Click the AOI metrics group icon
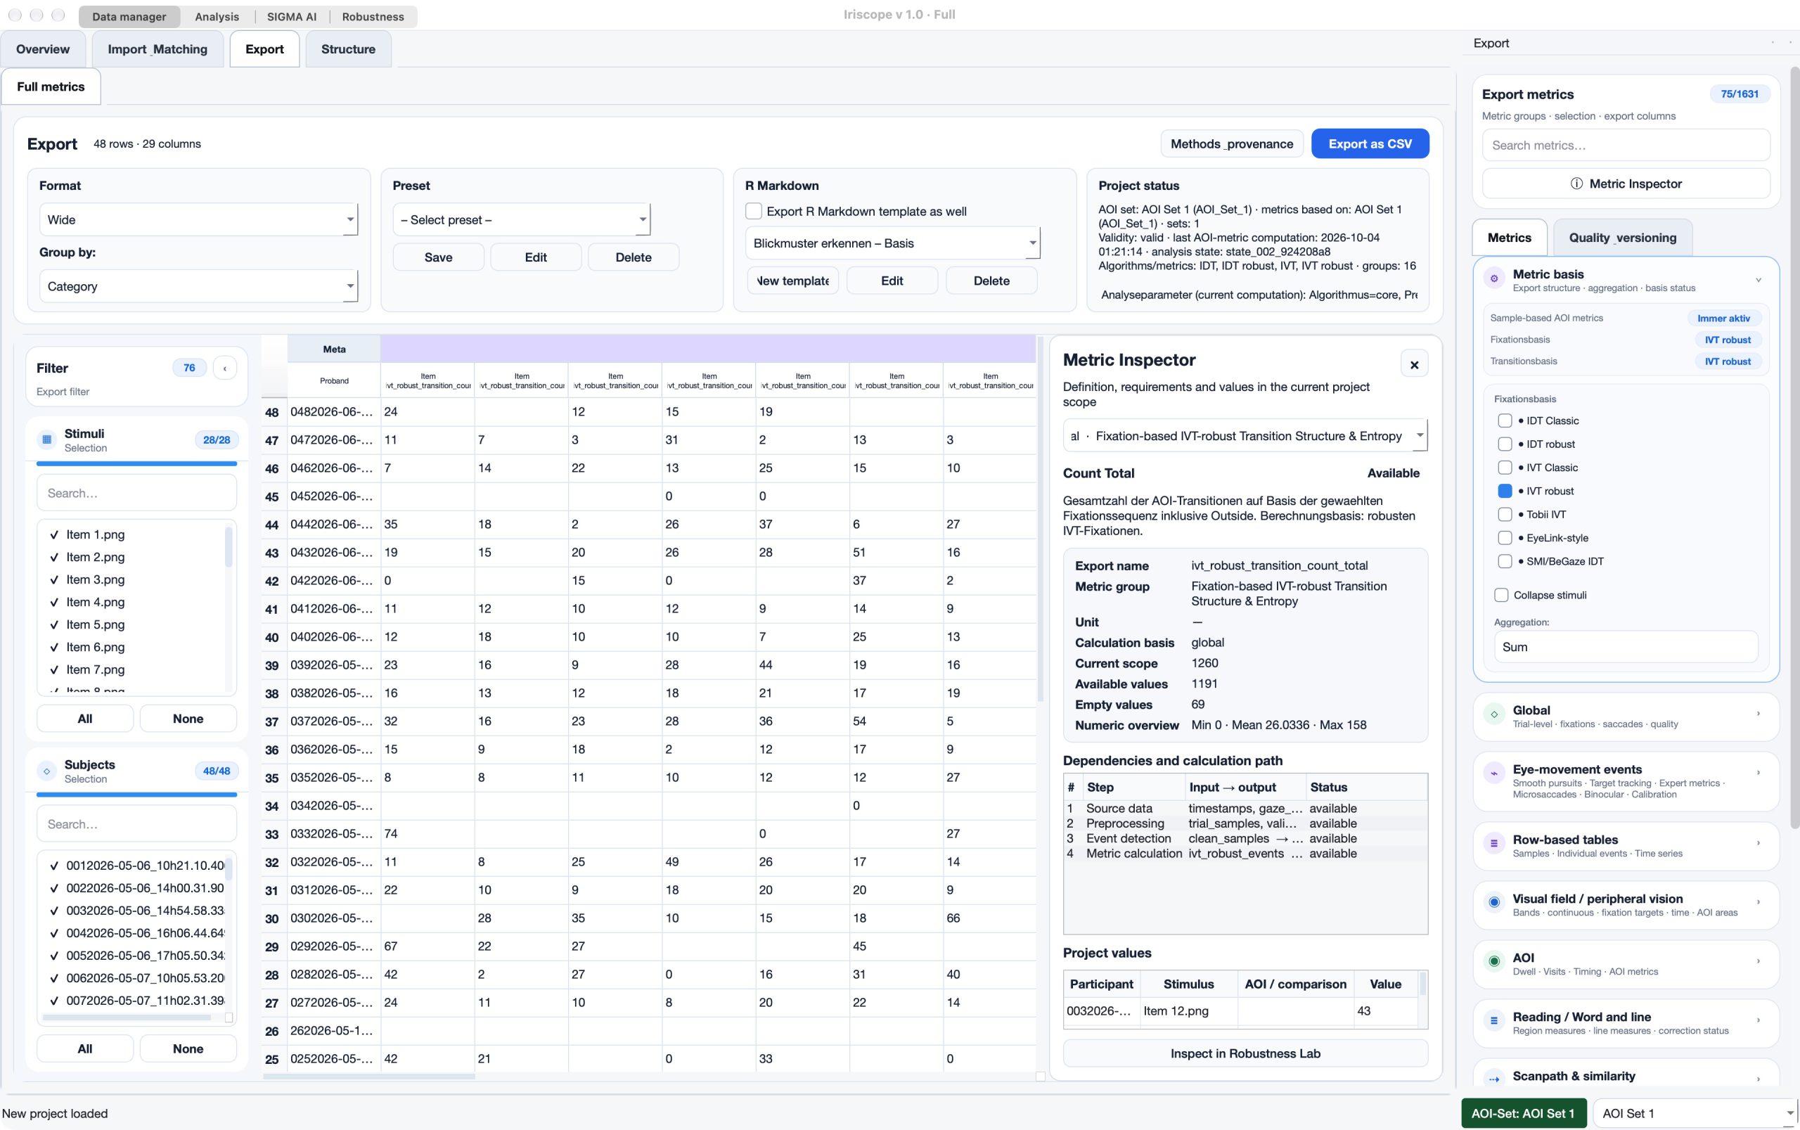Image resolution: width=1800 pixels, height=1130 pixels. [x=1493, y=962]
